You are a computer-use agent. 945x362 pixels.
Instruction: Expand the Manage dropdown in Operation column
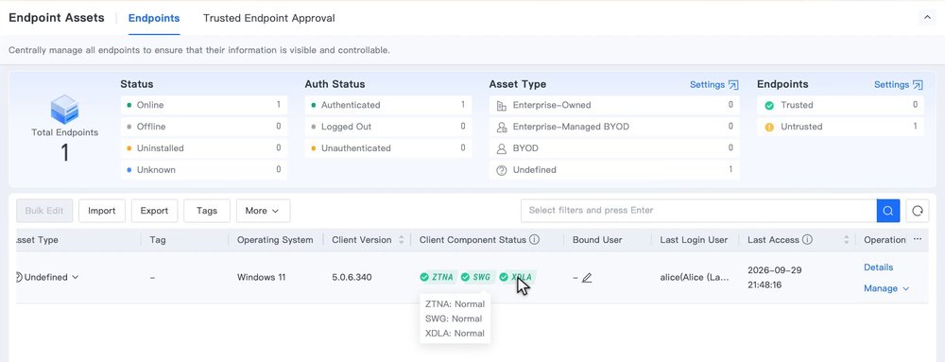point(886,288)
